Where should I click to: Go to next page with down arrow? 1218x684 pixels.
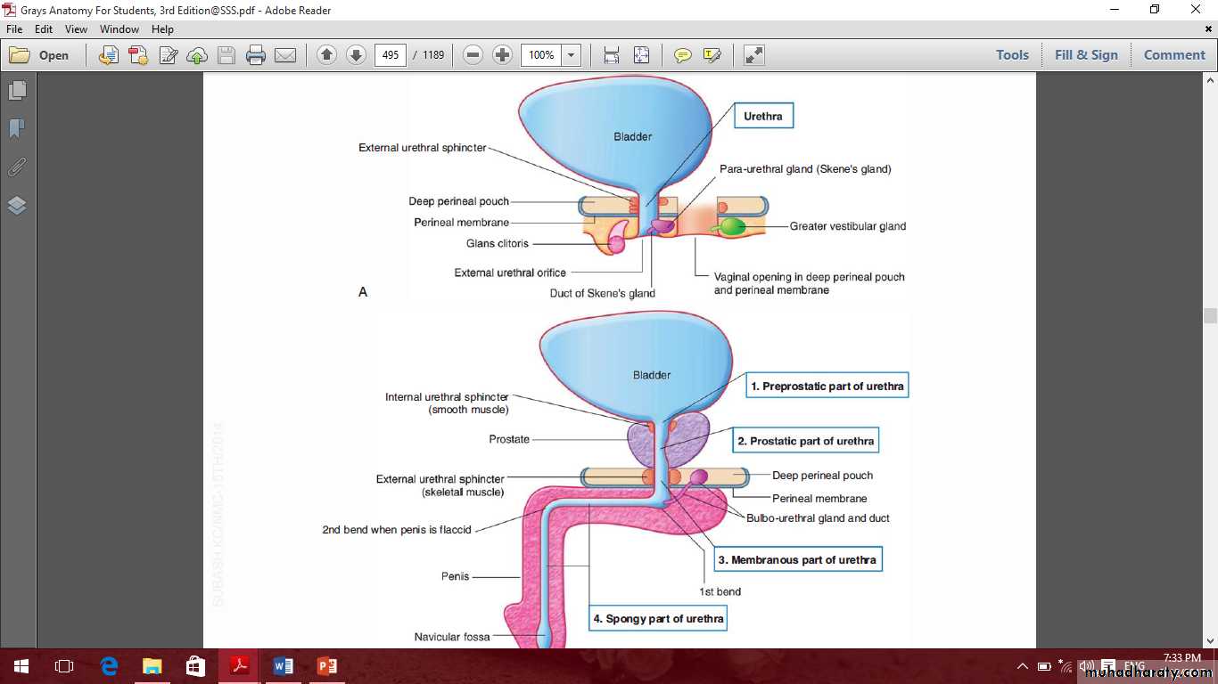[356, 55]
